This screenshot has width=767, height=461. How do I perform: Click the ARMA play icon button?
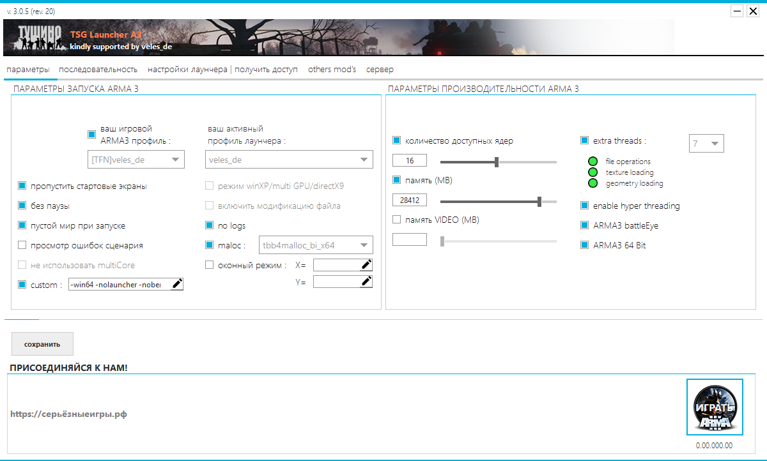click(x=715, y=408)
